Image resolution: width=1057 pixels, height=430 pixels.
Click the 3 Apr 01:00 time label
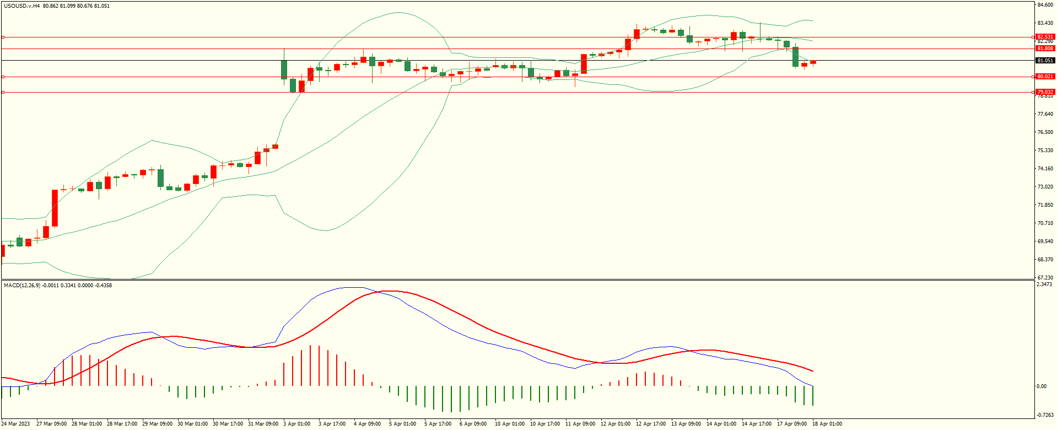(297, 424)
